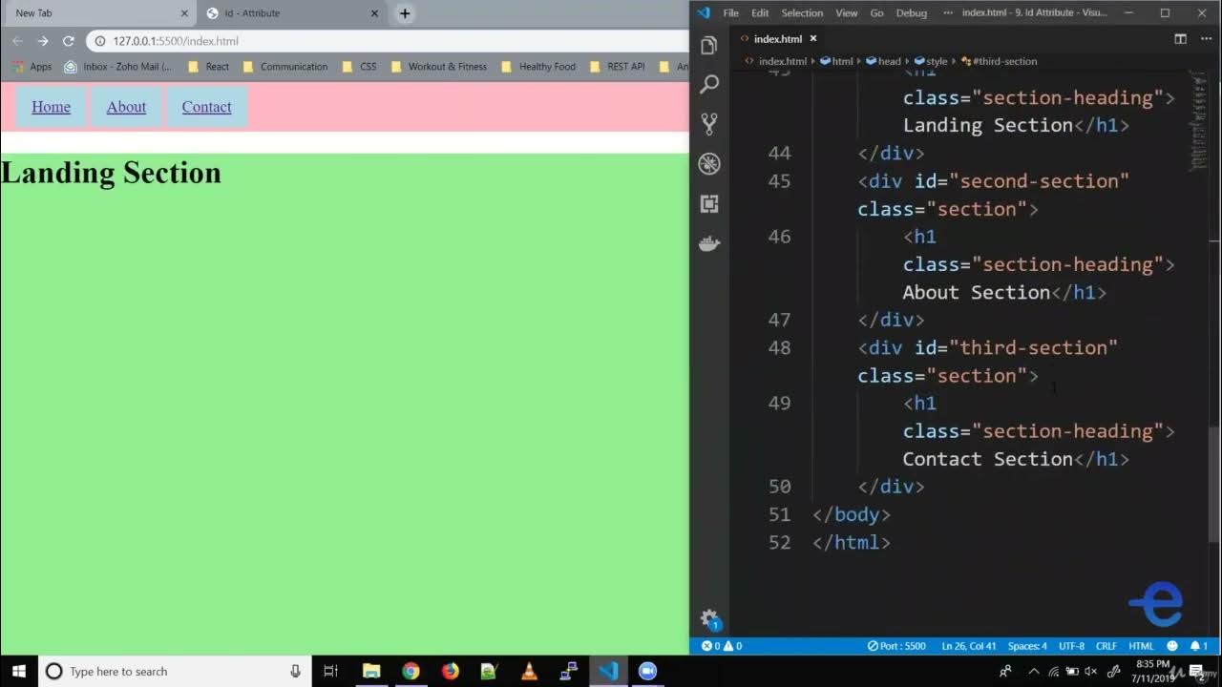Open the Manage gear in VS Code
The image size is (1222, 687).
point(708,617)
